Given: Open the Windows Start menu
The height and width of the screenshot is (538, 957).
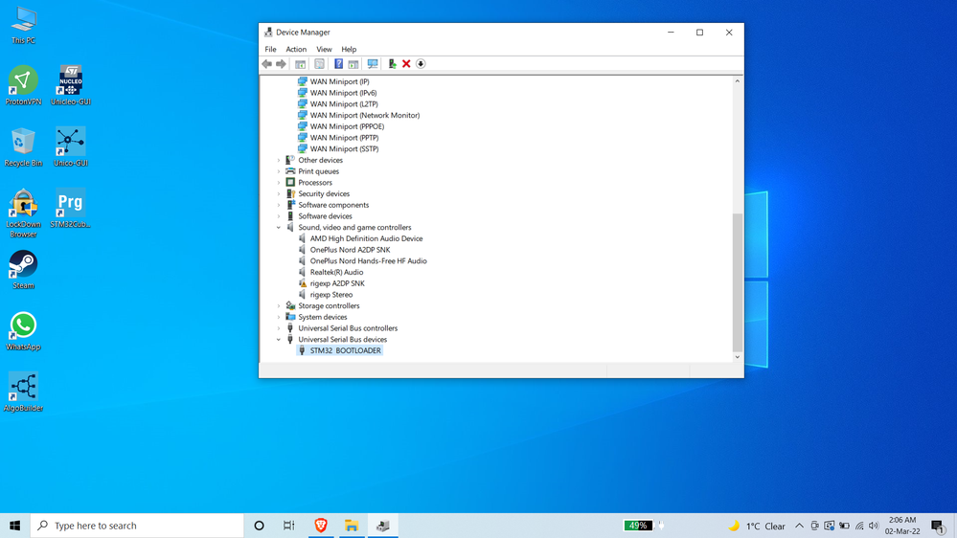Looking at the screenshot, I should [14, 526].
